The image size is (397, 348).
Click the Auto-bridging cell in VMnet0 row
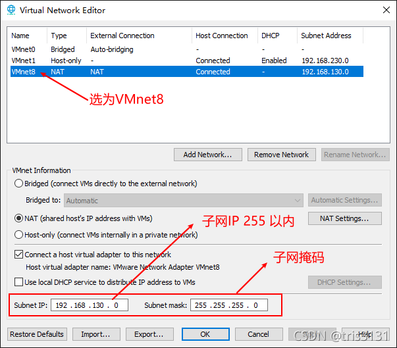click(x=112, y=49)
